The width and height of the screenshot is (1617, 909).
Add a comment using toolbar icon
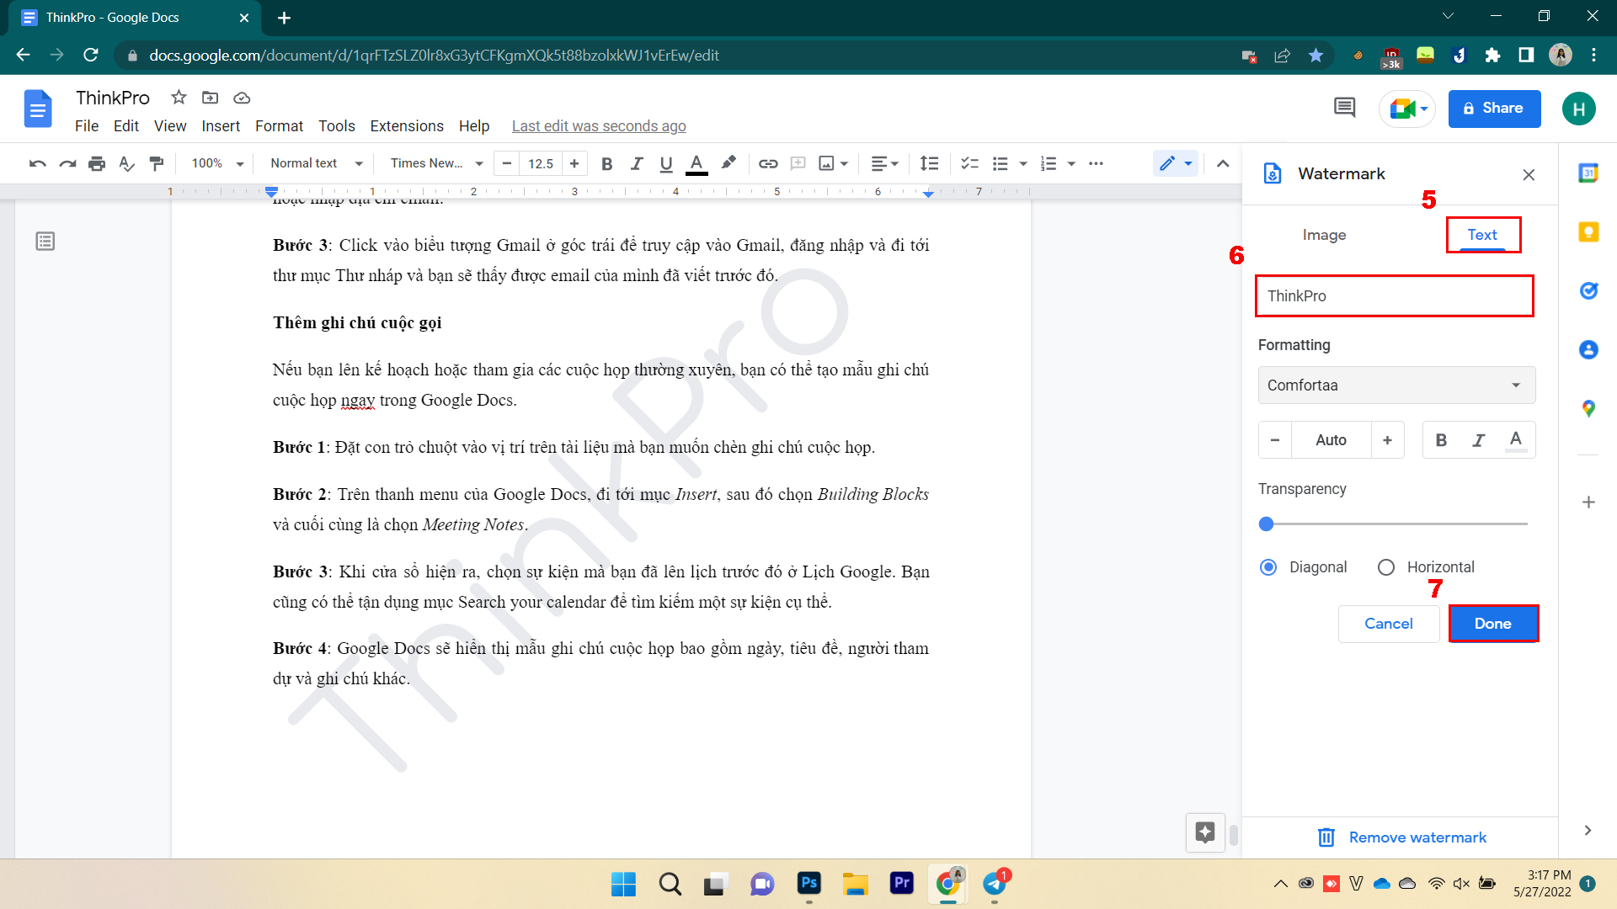[798, 163]
